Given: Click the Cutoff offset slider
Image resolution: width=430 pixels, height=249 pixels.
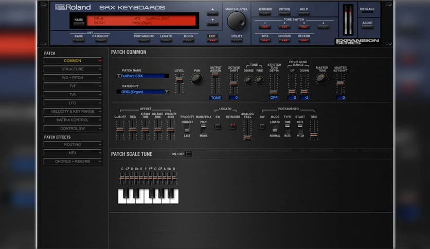Looking at the screenshot, I should pos(120,130).
